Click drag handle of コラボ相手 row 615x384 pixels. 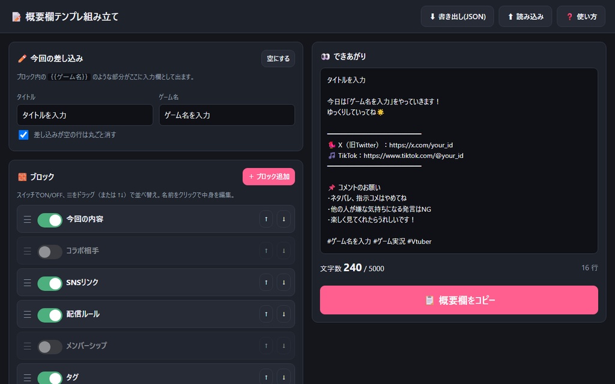tap(27, 251)
